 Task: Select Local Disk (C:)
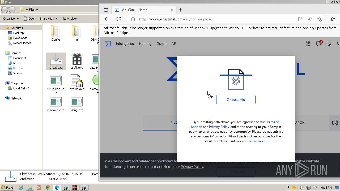(22, 88)
